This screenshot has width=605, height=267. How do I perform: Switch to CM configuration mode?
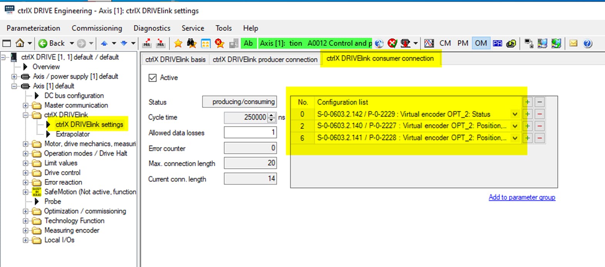[x=445, y=43]
